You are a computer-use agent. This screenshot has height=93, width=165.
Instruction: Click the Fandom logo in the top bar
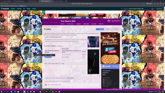point(5,9)
